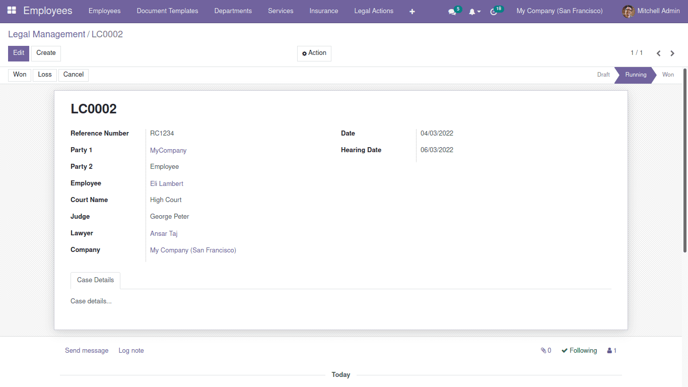
Task: Open the Conversations messaging icon
Action: click(452, 11)
